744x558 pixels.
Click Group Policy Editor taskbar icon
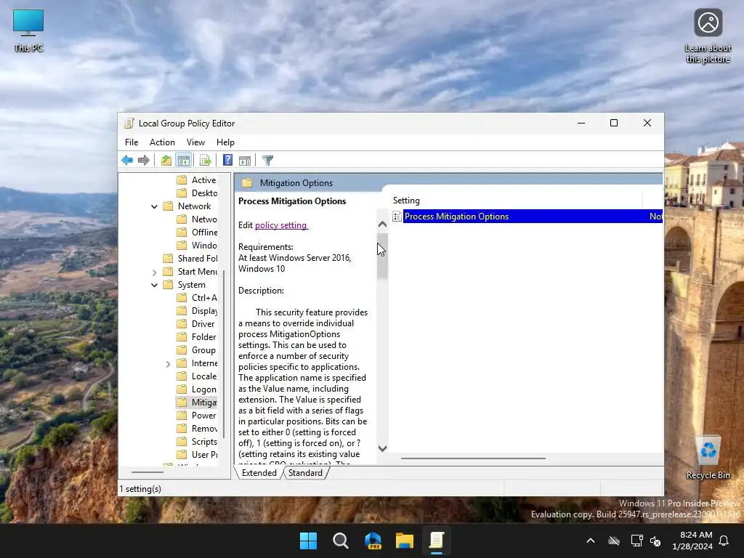pos(437,541)
